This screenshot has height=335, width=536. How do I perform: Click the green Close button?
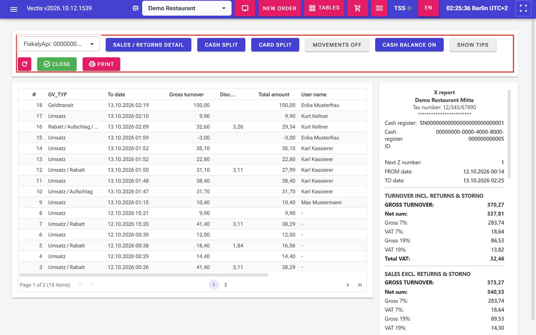click(x=57, y=64)
